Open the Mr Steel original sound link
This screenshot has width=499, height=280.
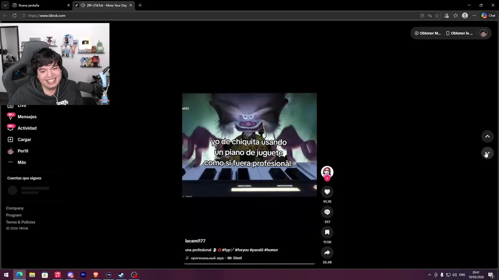tap(214, 258)
